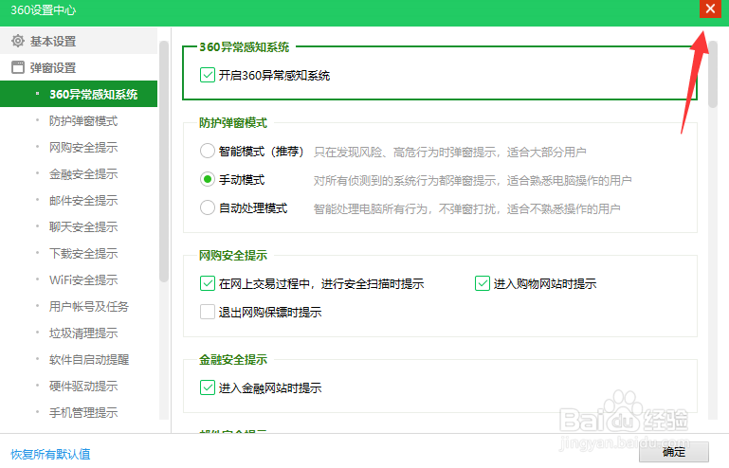Viewport: 729px width, 468px height.
Task: Select 360异常感知系统 in sidebar
Action: (79, 94)
